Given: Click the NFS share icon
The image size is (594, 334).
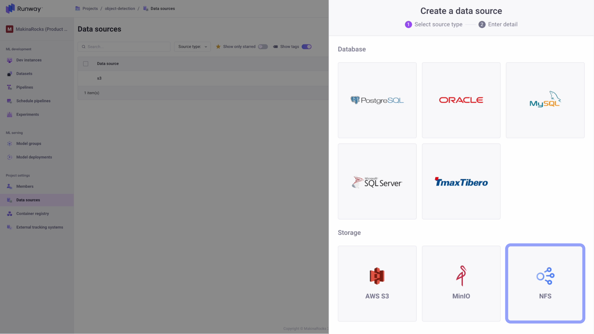Looking at the screenshot, I should (x=545, y=276).
